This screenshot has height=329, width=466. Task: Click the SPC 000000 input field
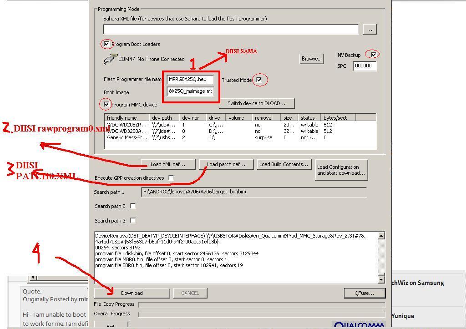365,66
